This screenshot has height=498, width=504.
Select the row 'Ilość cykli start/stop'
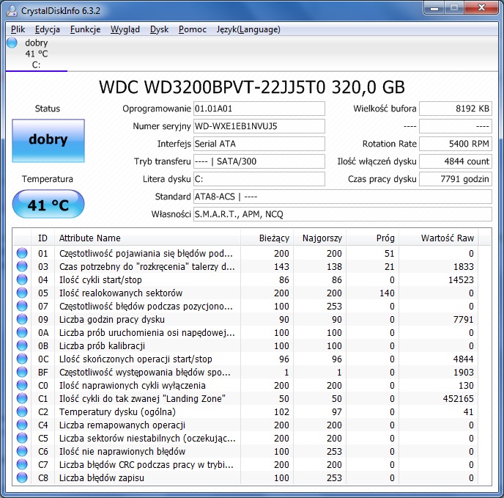tap(252, 279)
